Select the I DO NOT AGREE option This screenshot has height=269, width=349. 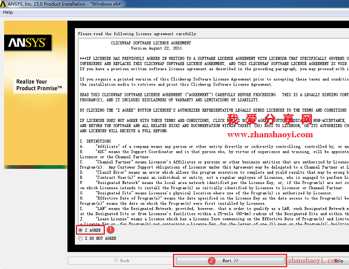click(81, 238)
